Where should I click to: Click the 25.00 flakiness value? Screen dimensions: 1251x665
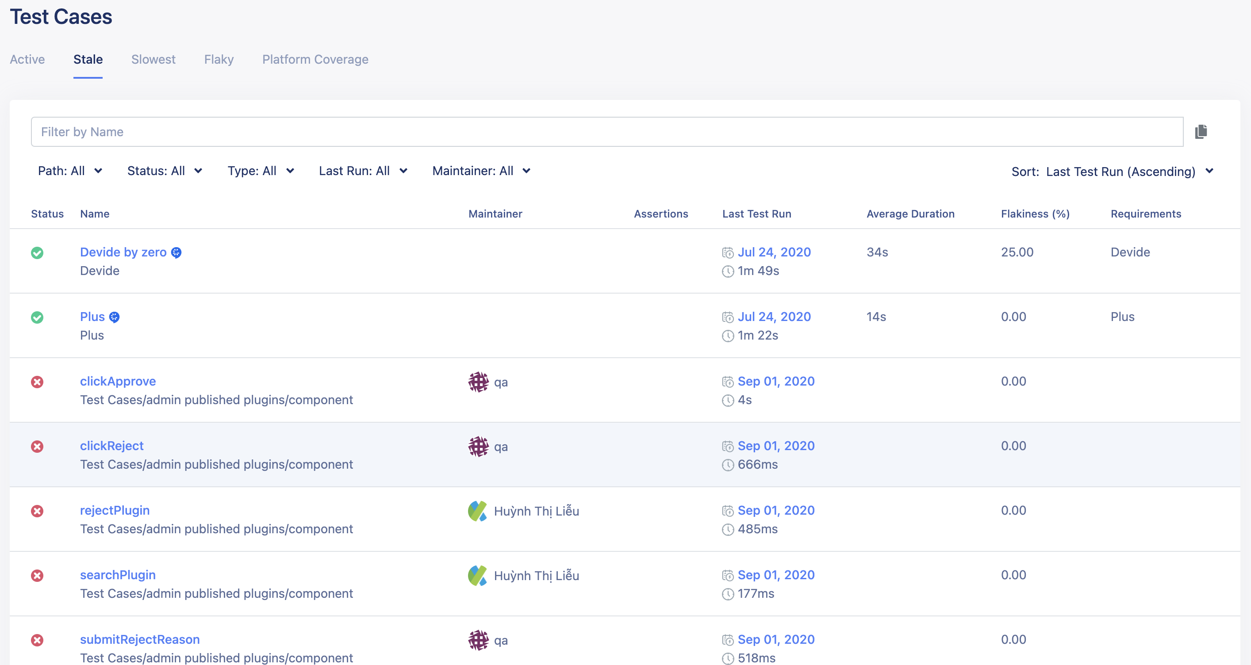pyautogui.click(x=1017, y=252)
